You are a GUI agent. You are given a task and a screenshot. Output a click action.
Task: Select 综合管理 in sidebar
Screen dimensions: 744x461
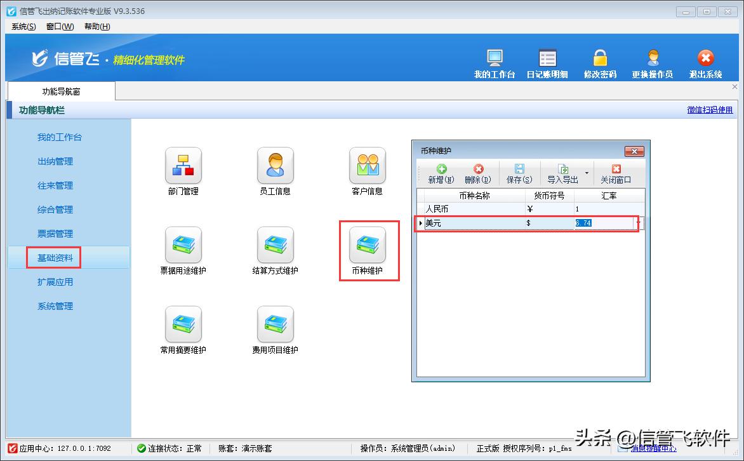click(55, 210)
